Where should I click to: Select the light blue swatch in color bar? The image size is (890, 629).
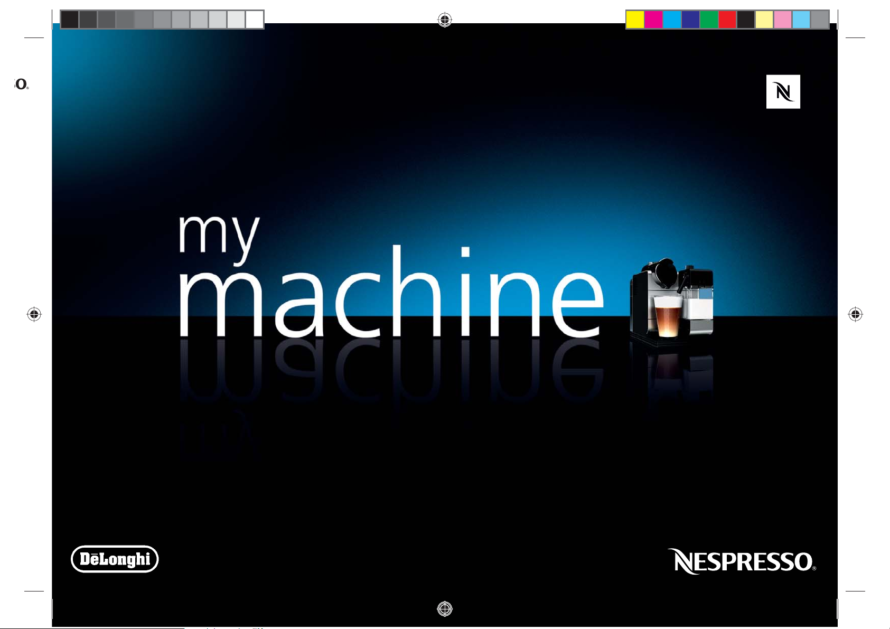coord(801,20)
